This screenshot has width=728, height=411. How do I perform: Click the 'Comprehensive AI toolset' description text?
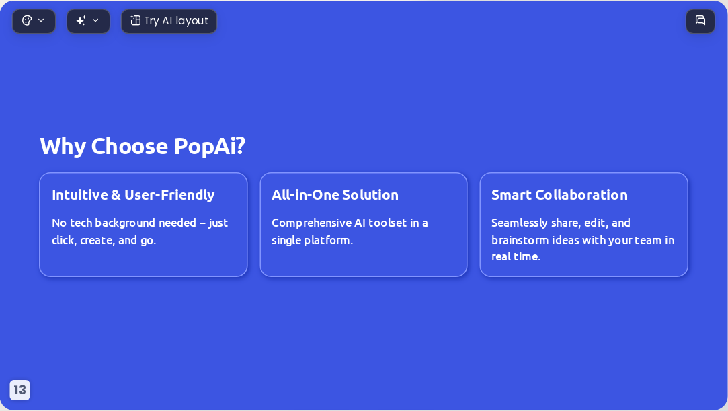click(x=350, y=231)
